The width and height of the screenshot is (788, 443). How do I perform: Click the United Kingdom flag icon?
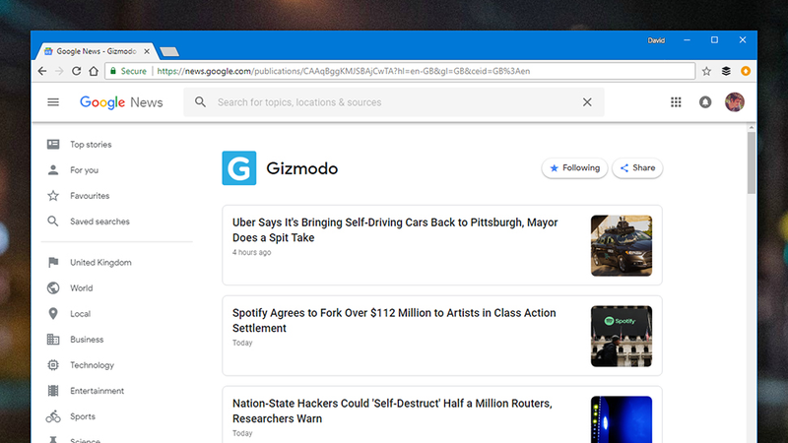point(53,262)
